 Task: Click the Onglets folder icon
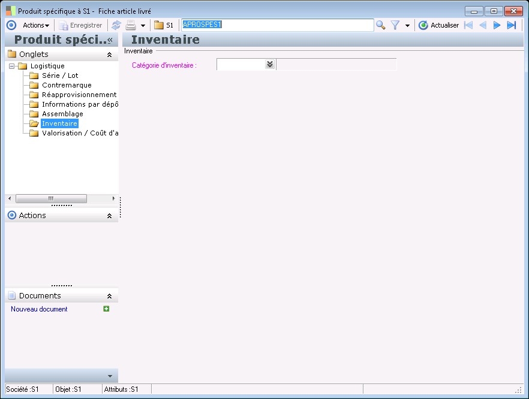(12, 54)
